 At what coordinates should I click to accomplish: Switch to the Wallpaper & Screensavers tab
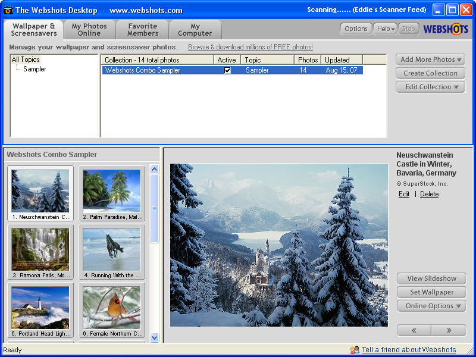click(34, 30)
